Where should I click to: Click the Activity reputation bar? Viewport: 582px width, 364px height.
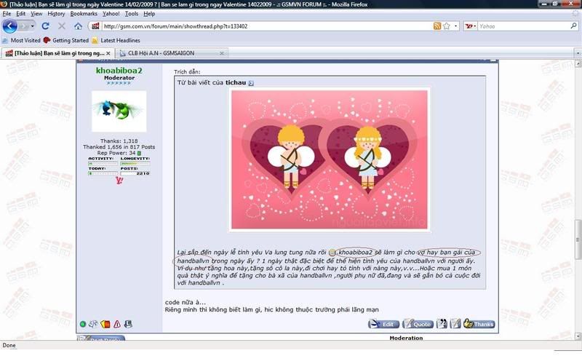(103, 163)
